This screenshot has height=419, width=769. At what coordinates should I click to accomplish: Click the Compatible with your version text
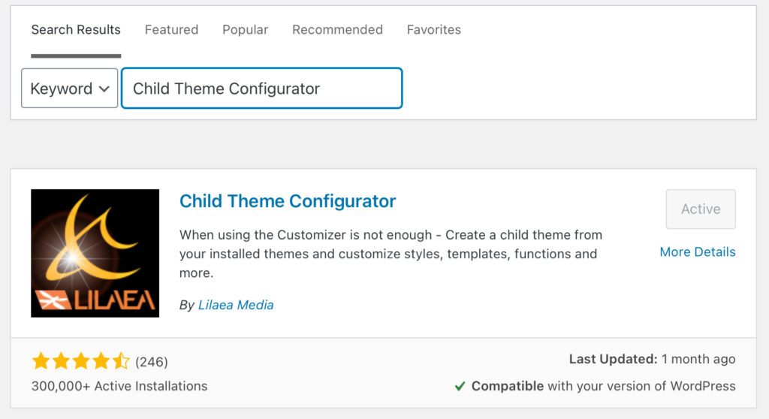tap(603, 386)
